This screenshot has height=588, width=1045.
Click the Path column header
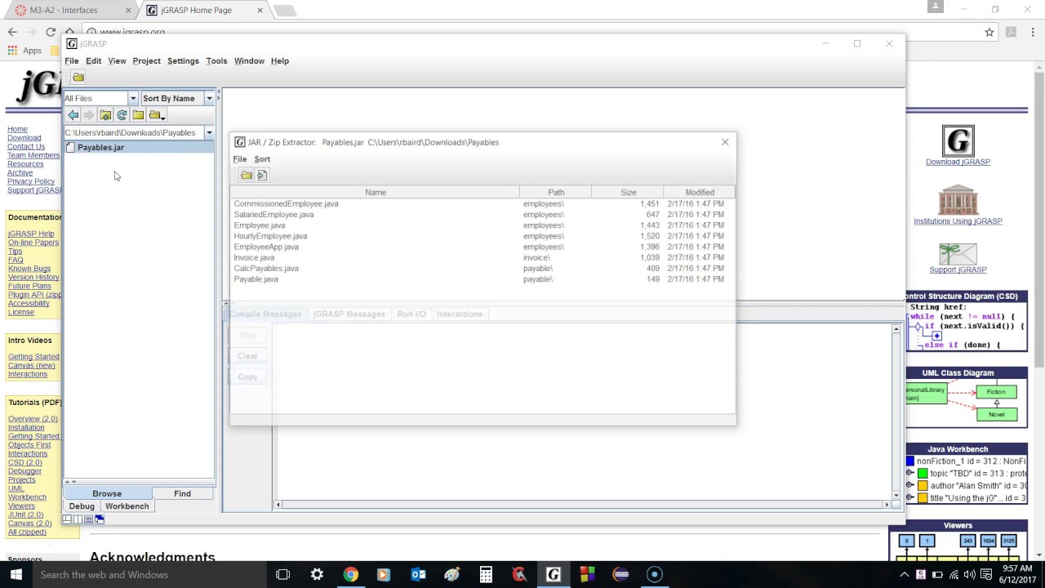(556, 192)
